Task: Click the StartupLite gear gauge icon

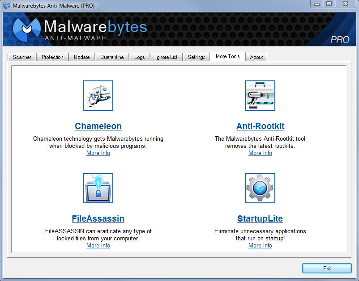Action: coord(260,188)
